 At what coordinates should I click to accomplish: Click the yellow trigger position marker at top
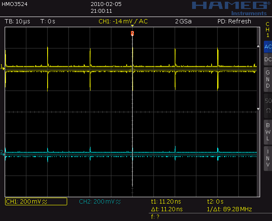(132, 25)
